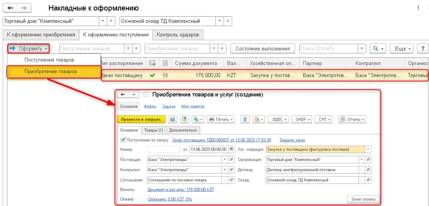
Task: Open the Поставщик record with its open icon
Action: click(x=232, y=160)
